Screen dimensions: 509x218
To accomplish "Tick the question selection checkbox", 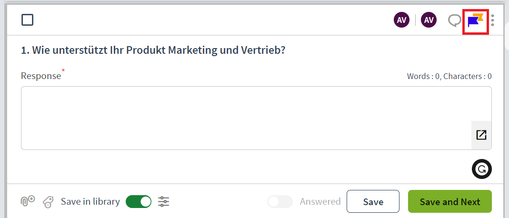I will click(x=28, y=20).
